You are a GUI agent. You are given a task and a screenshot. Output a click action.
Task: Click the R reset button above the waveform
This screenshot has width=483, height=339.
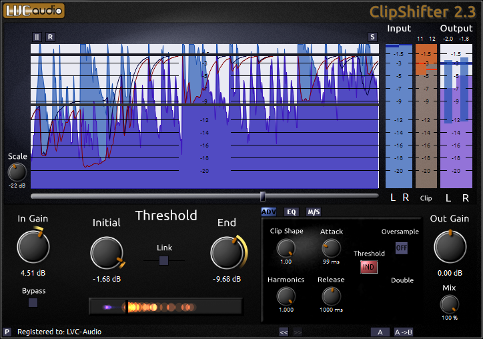[x=51, y=37]
